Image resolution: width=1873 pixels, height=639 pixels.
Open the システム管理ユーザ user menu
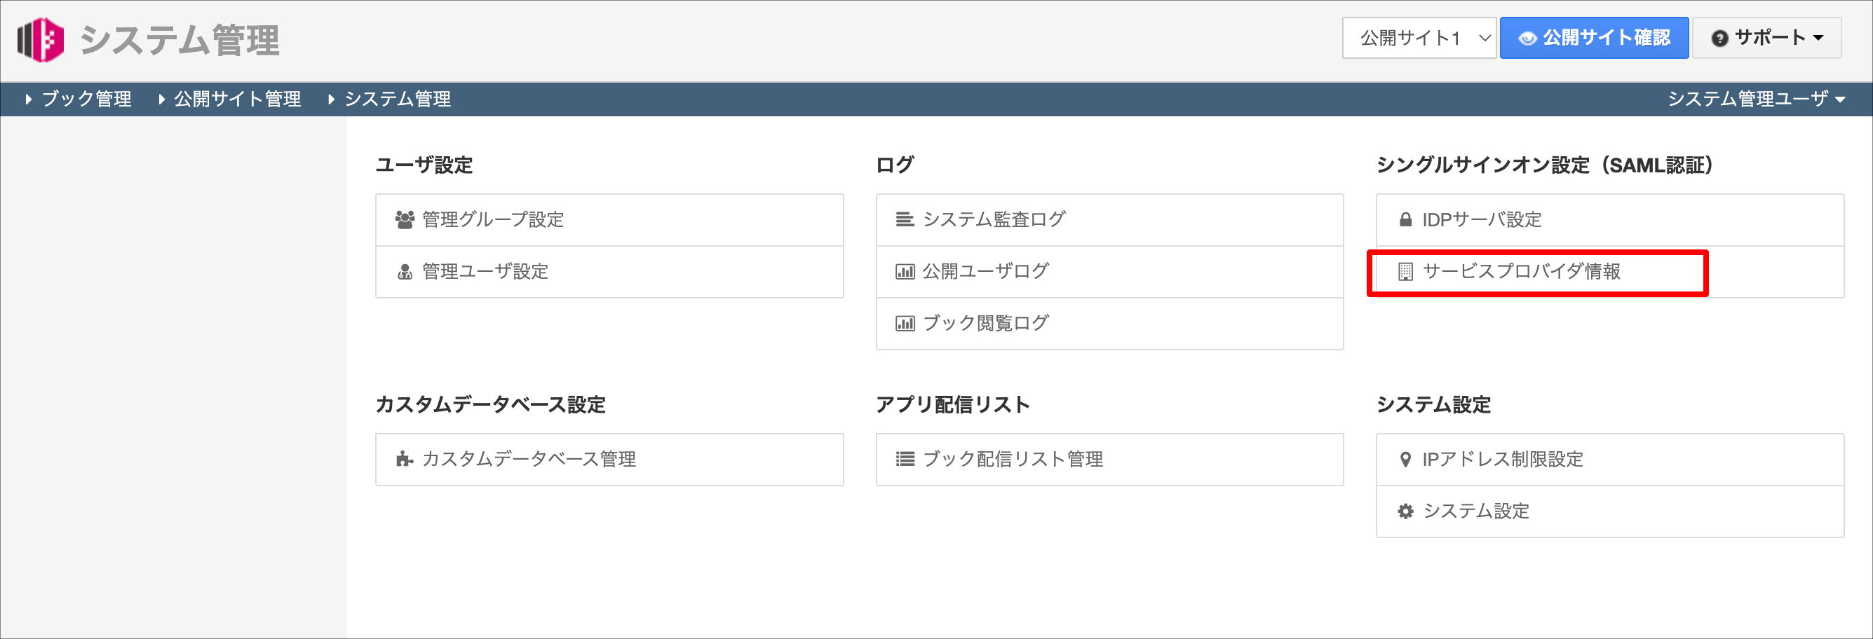coord(1755,99)
